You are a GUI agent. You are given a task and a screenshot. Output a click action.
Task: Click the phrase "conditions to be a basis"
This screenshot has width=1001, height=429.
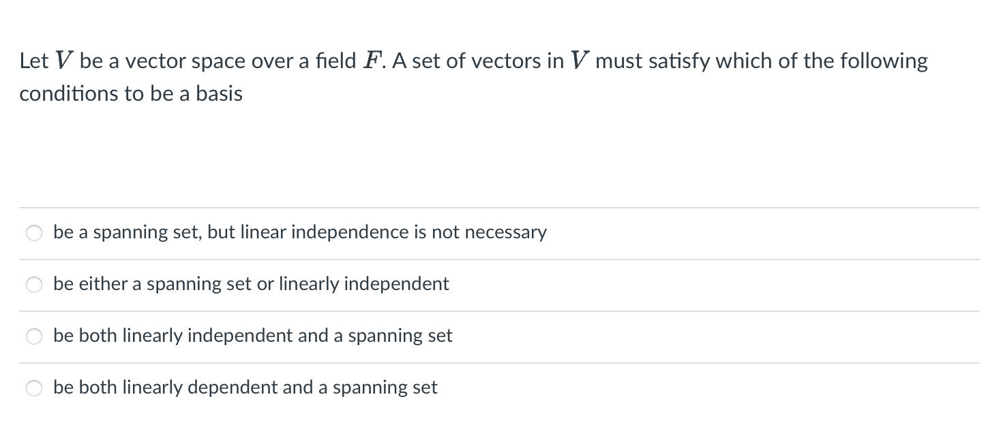click(x=130, y=93)
